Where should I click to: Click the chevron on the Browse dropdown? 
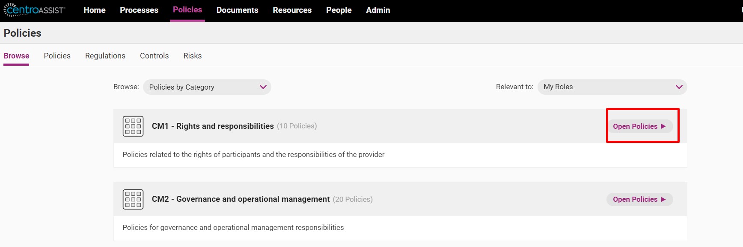pyautogui.click(x=263, y=87)
